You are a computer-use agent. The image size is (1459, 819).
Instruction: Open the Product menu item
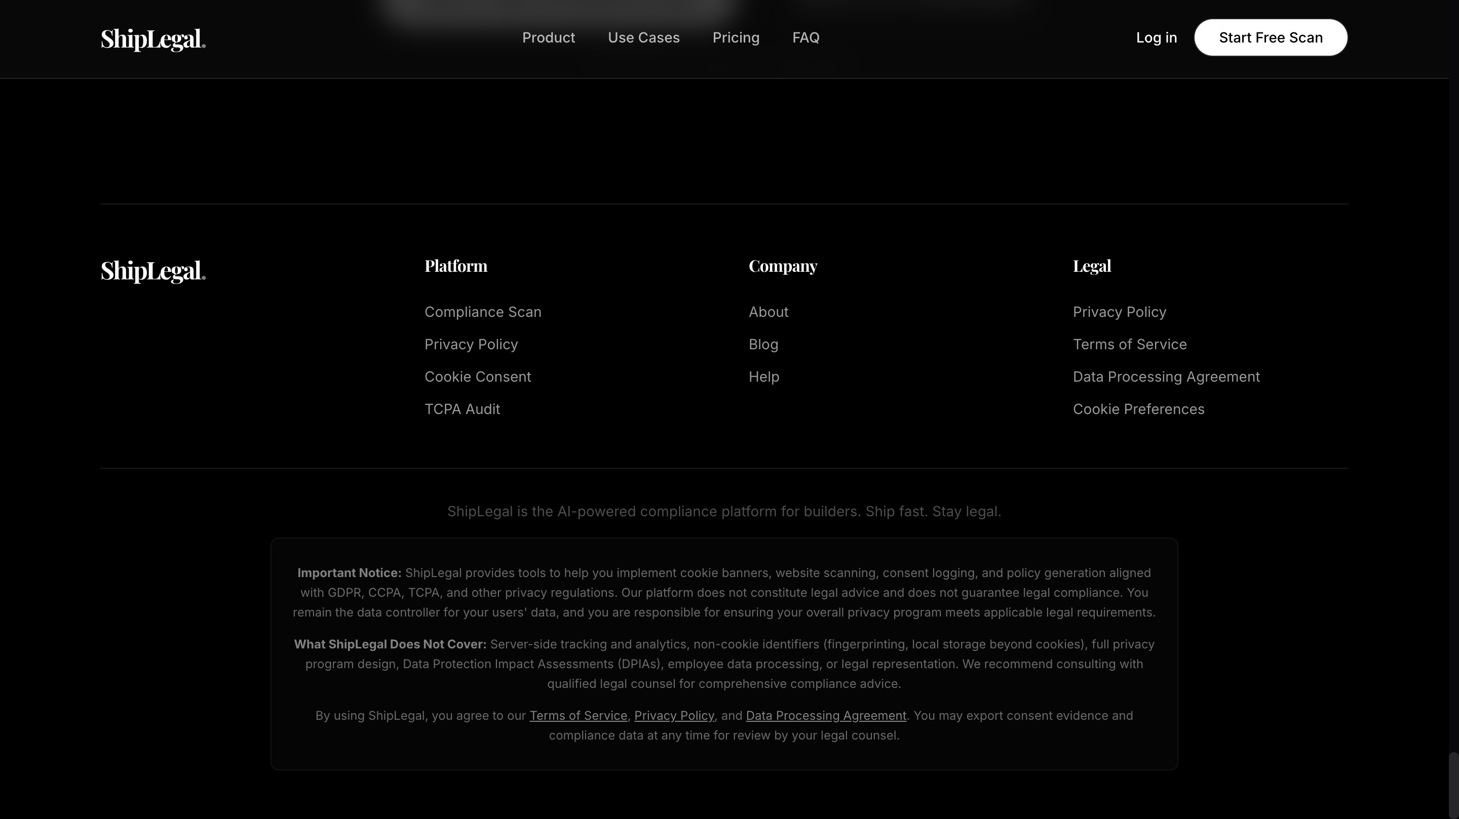click(548, 37)
